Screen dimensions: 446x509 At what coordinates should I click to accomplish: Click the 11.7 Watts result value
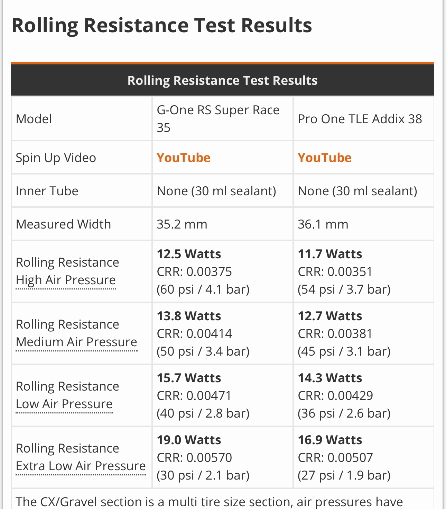[x=330, y=254]
